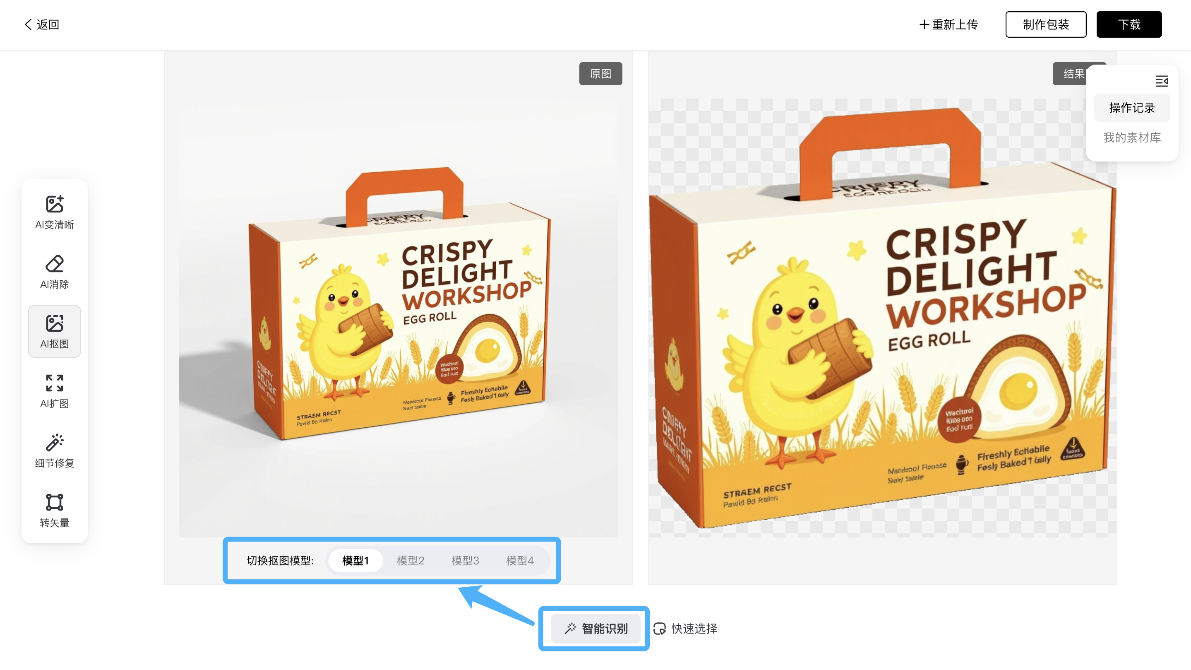This screenshot has height=670, width=1191.
Task: Open the 转矢量 vectorize tool
Action: pos(55,510)
